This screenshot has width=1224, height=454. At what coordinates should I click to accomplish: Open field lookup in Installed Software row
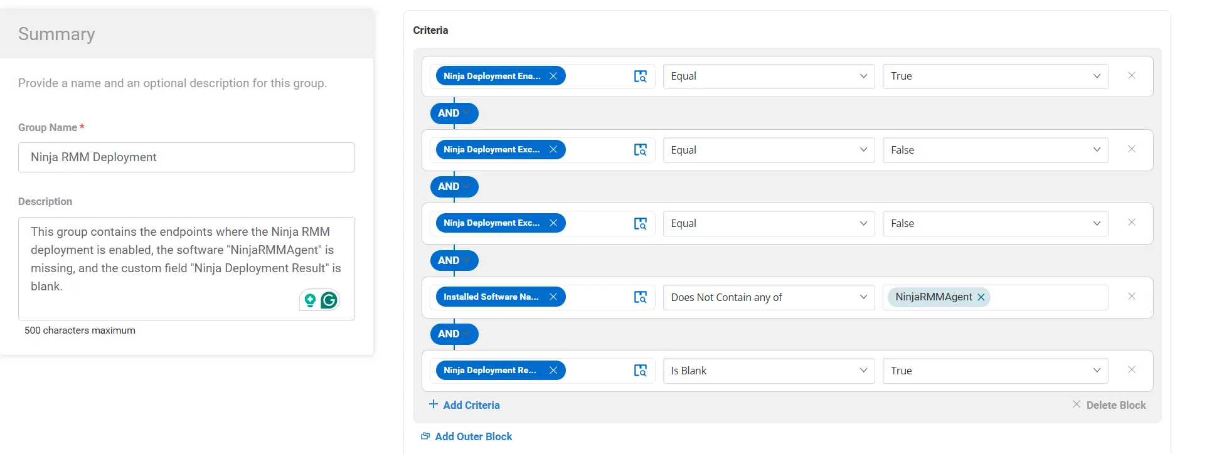(640, 297)
